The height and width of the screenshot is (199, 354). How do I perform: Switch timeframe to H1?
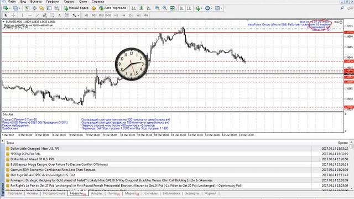tap(116, 15)
